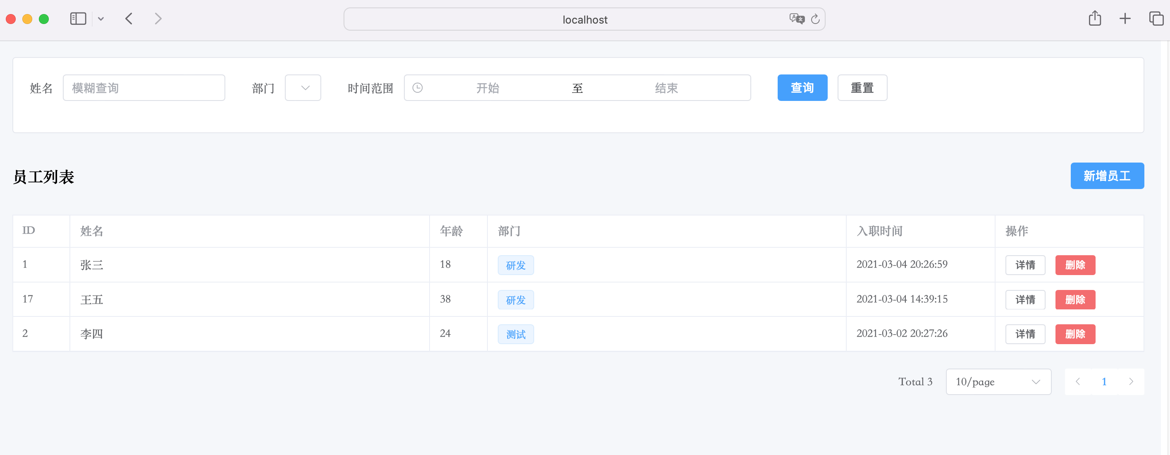
Task: Click the browser forward arrow
Action: coord(158,19)
